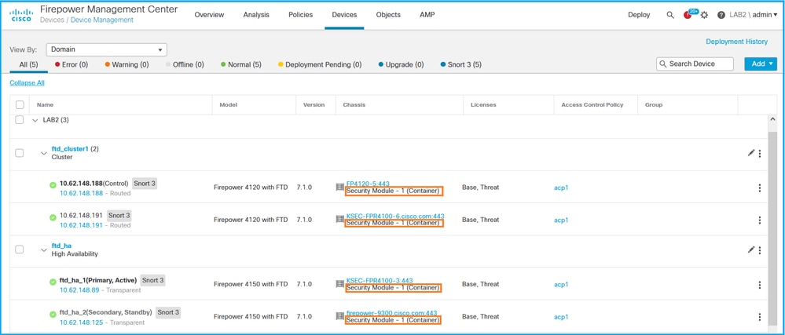Check the ftd_ha checkbox

coord(20,249)
